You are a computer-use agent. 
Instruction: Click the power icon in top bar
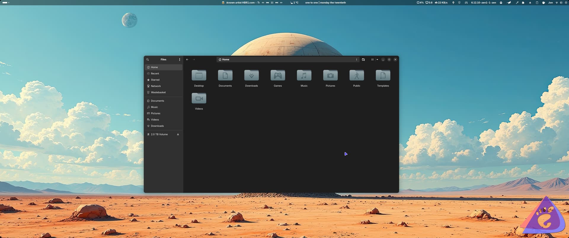[565, 3]
